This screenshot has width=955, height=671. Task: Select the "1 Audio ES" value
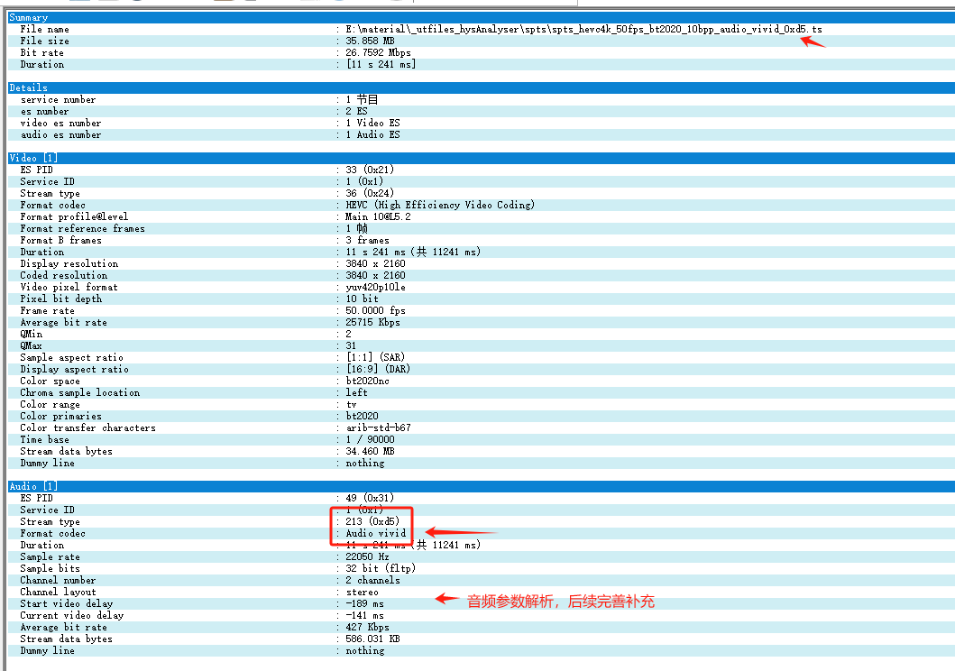pyautogui.click(x=372, y=134)
